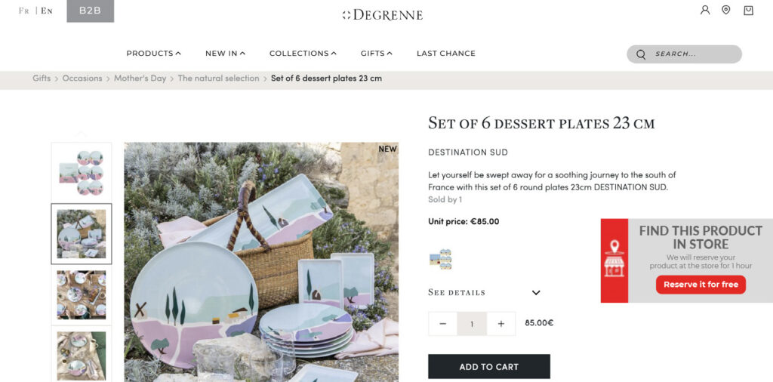Open the shopping bag cart icon
773x382 pixels.
(x=748, y=10)
